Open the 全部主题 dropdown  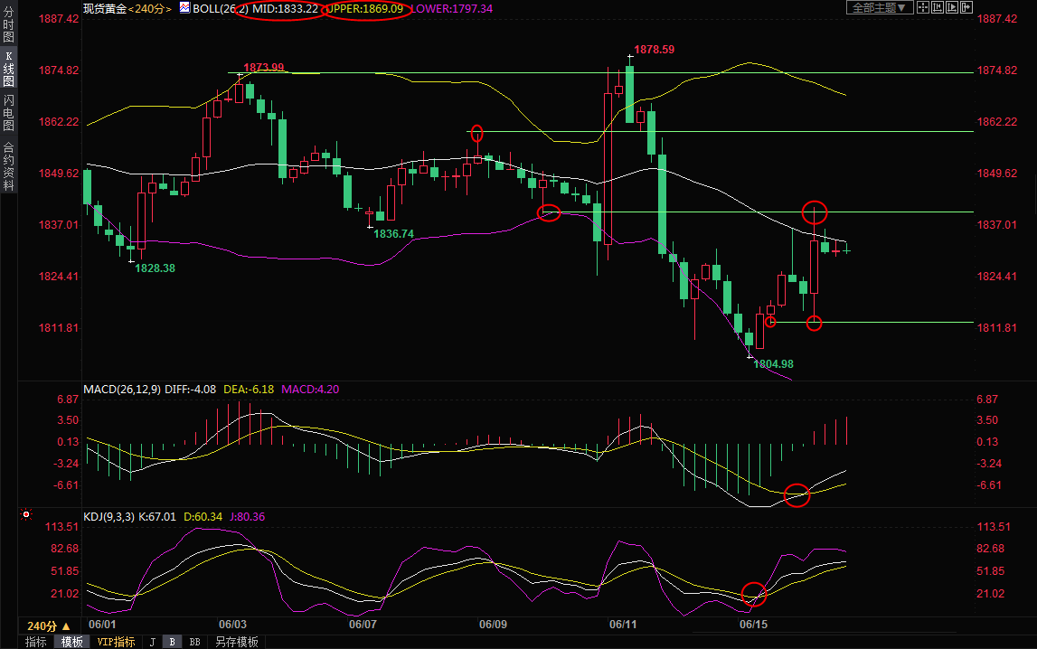tap(877, 8)
